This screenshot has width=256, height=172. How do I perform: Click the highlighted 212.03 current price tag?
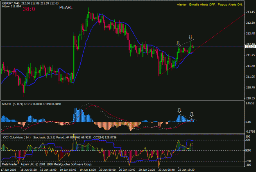pyautogui.click(x=250, y=47)
